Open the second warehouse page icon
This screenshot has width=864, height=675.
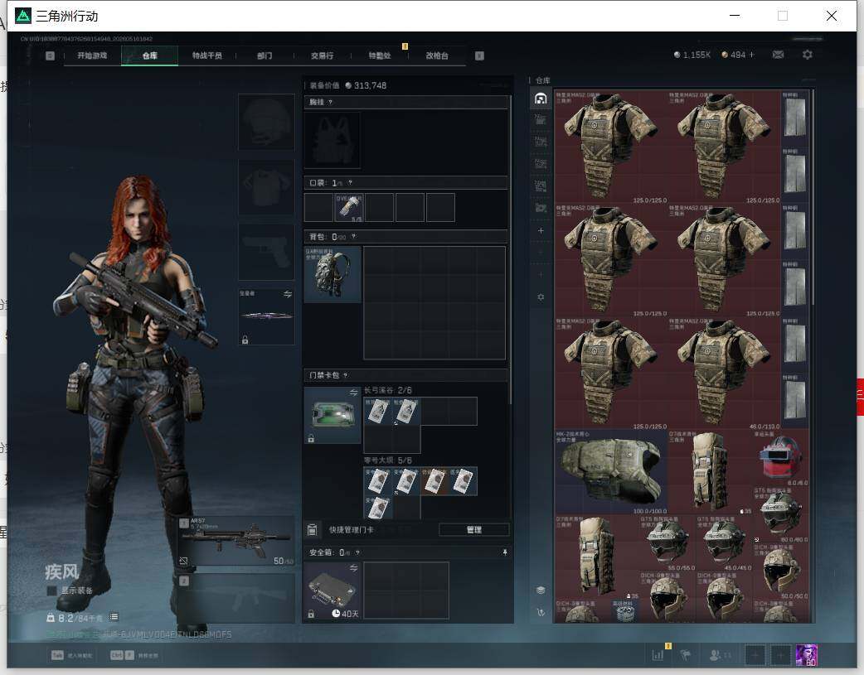[x=541, y=119]
